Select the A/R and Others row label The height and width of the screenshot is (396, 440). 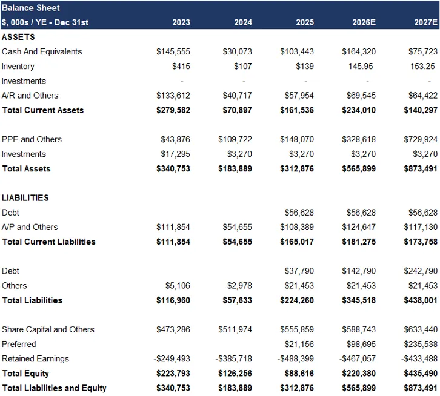point(30,95)
